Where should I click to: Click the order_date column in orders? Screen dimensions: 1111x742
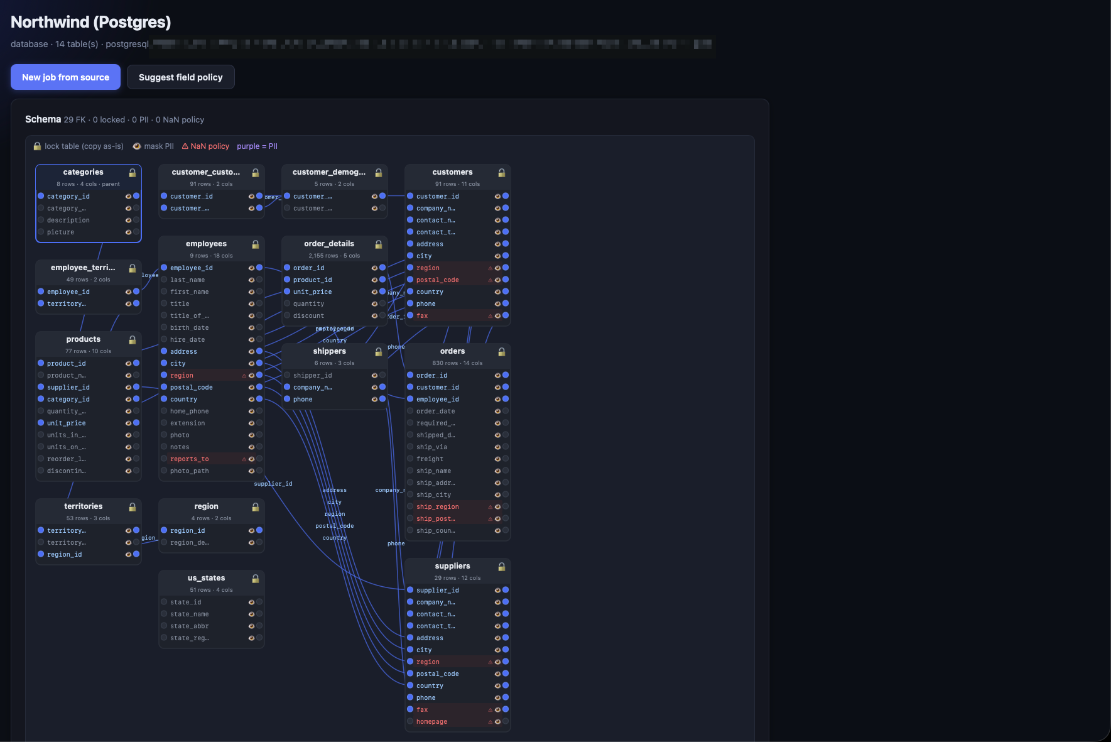pyautogui.click(x=458, y=412)
